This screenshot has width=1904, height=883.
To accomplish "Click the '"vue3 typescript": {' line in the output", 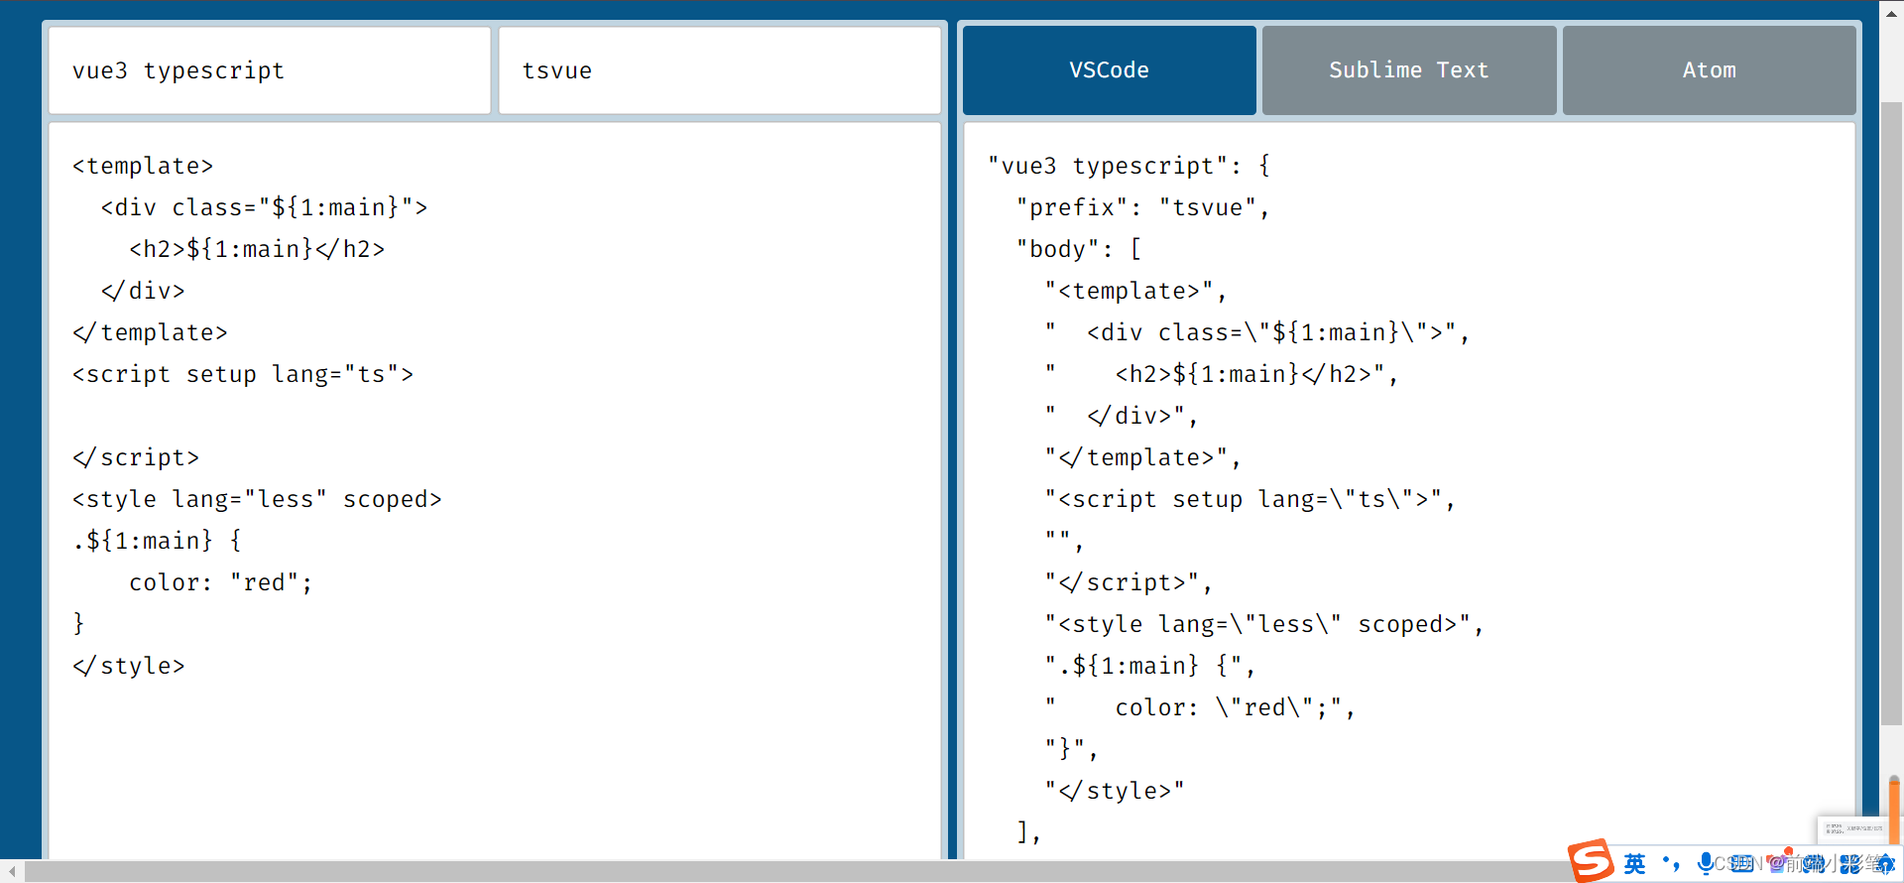I will point(1129,166).
